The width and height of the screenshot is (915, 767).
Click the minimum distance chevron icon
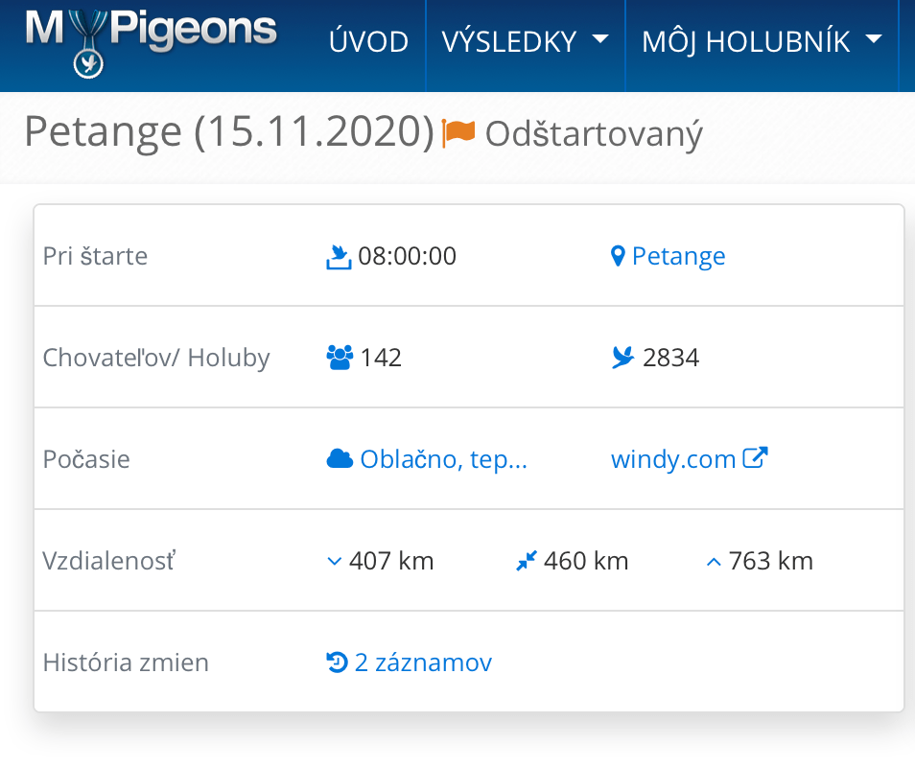(335, 562)
